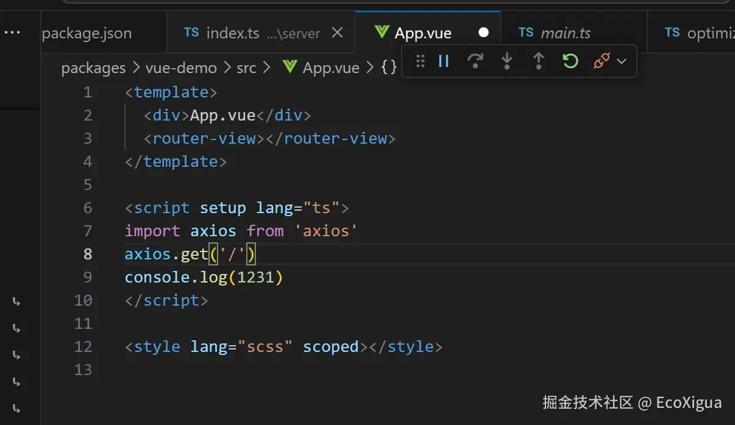
Task: Open the three-dots more actions menu
Action: pos(12,32)
